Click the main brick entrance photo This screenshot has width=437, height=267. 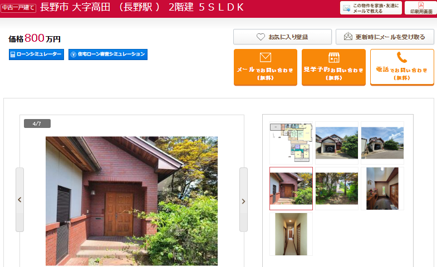click(131, 201)
